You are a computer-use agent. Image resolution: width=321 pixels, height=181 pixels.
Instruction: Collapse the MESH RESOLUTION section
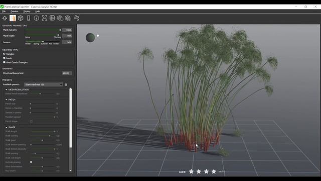click(7, 89)
